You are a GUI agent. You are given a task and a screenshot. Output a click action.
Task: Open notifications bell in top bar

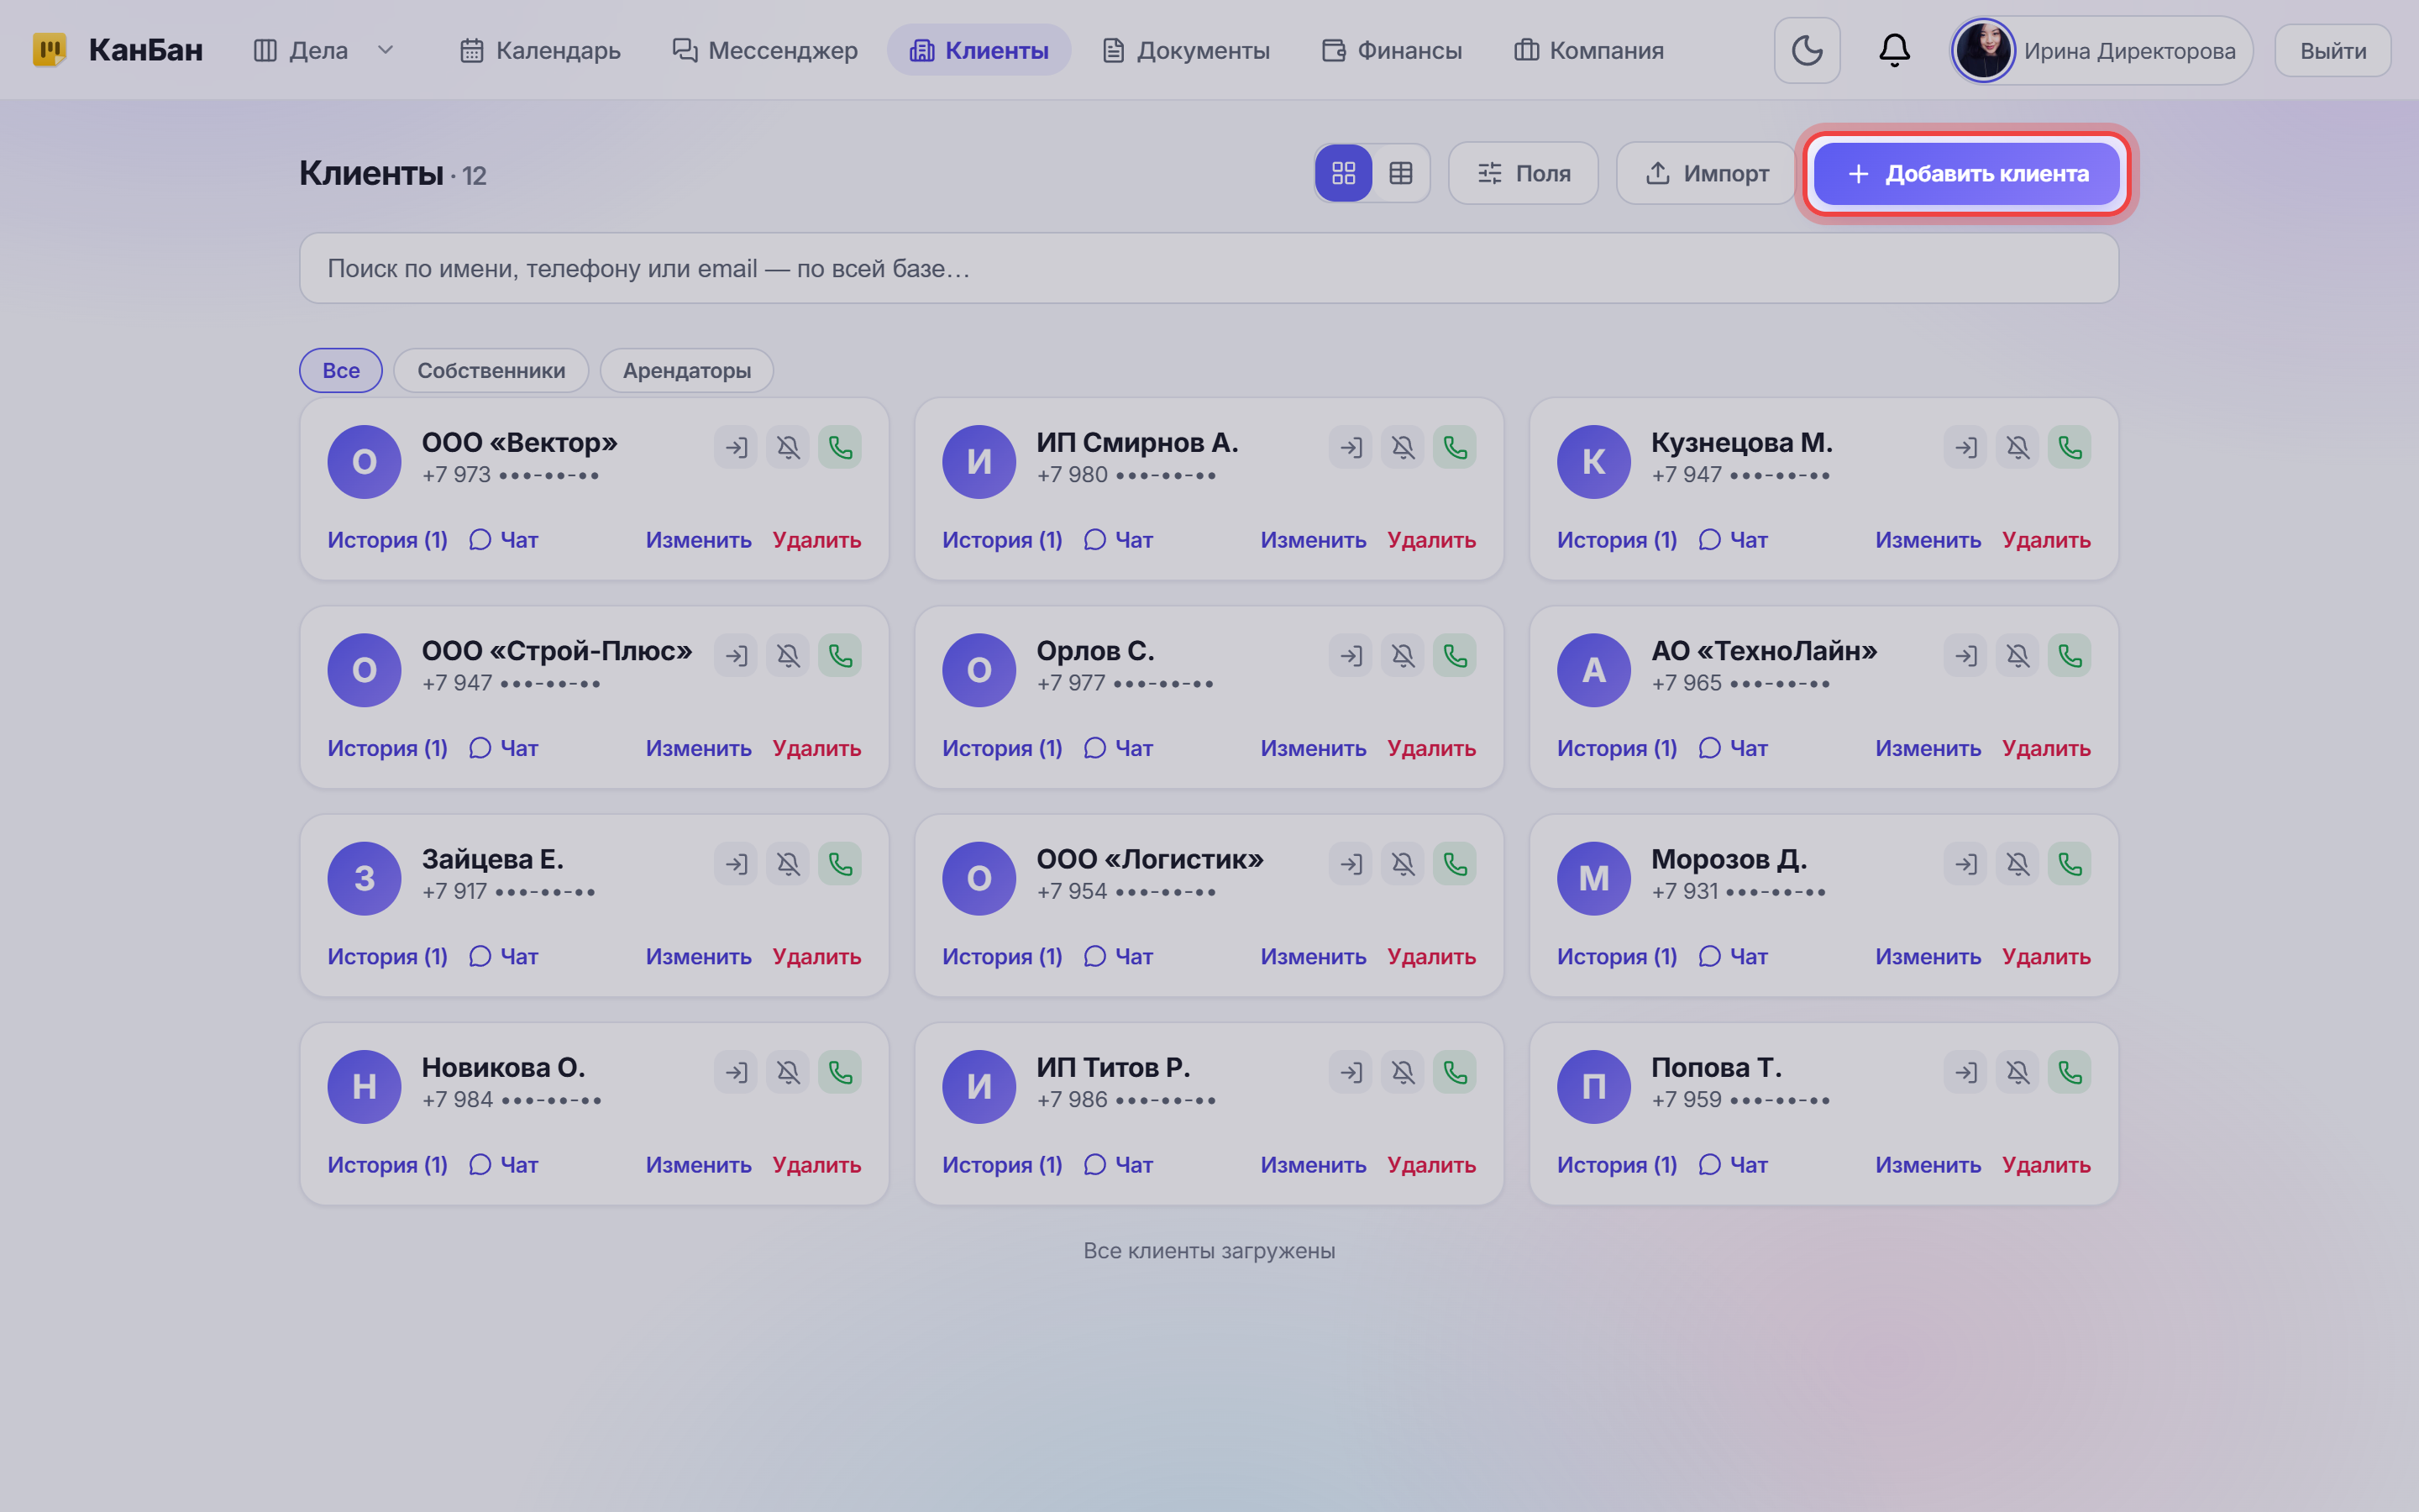[x=1894, y=50]
